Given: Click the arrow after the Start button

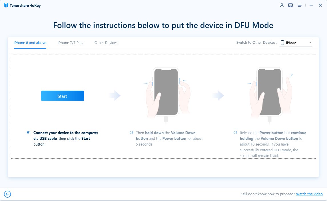Looking at the screenshot, I should 115,96.
